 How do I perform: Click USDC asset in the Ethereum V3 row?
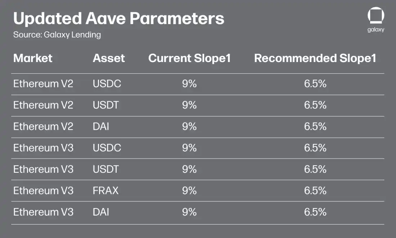(x=107, y=148)
